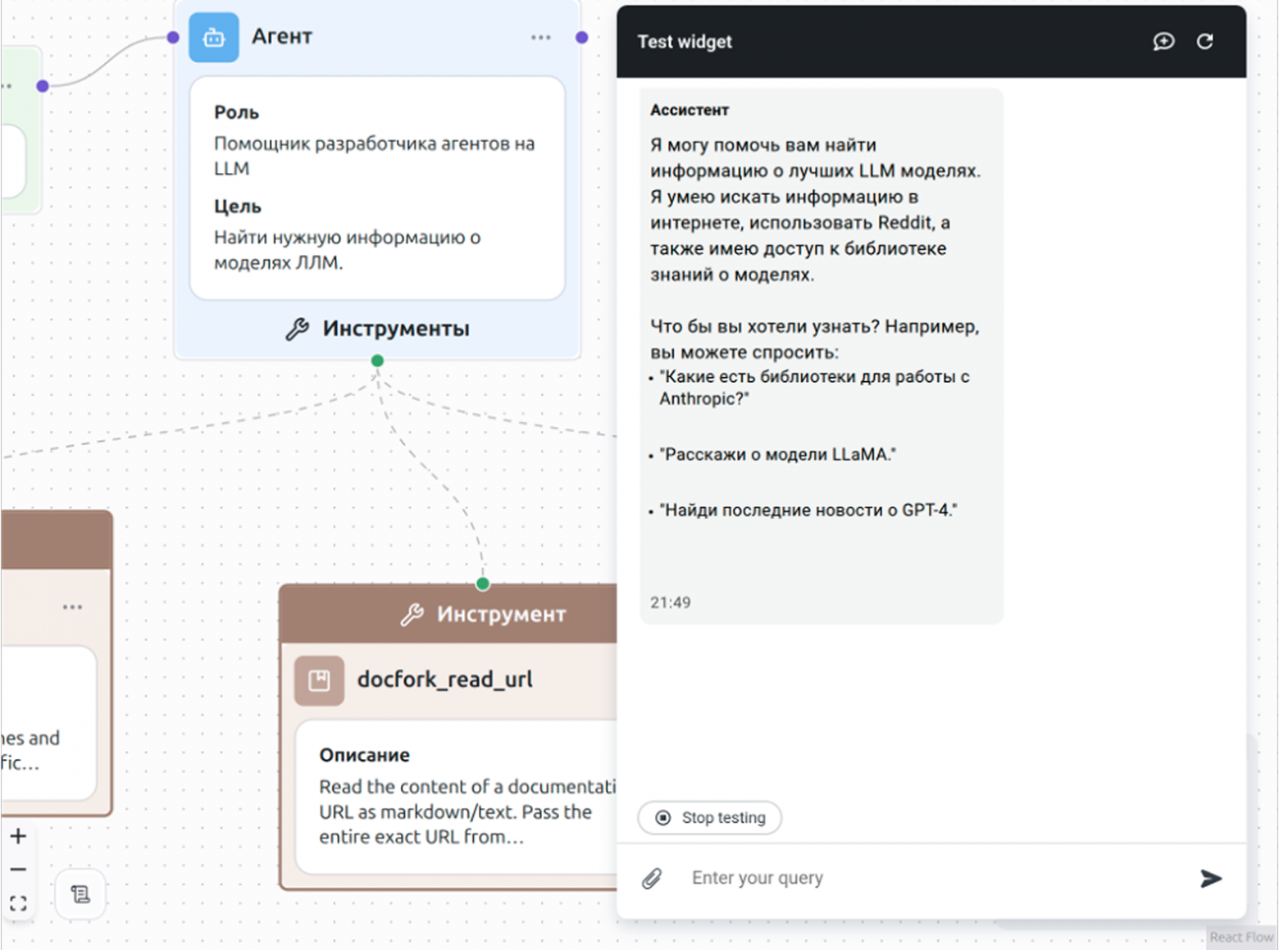Zoom in with the plus control
The width and height of the screenshot is (1279, 950).
[18, 836]
